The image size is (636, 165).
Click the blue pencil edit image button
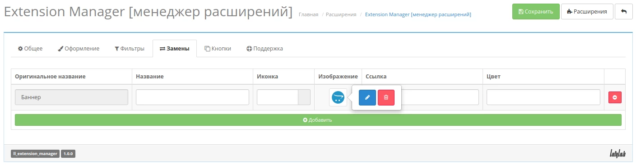pyautogui.click(x=367, y=97)
